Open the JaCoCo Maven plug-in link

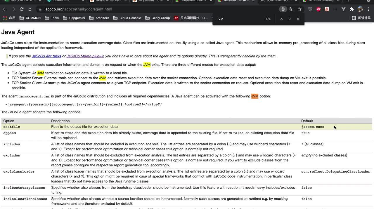[x=85, y=56]
